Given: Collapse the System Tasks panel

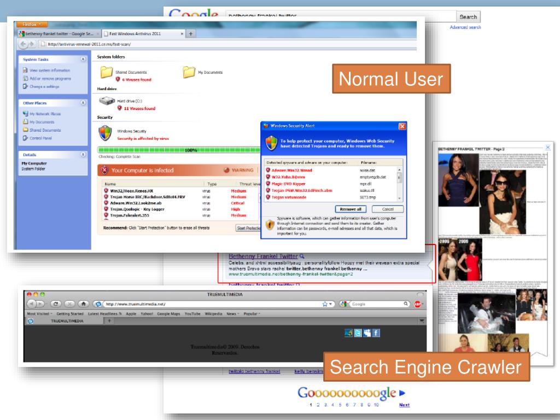Looking at the screenshot, I should 83,59.
